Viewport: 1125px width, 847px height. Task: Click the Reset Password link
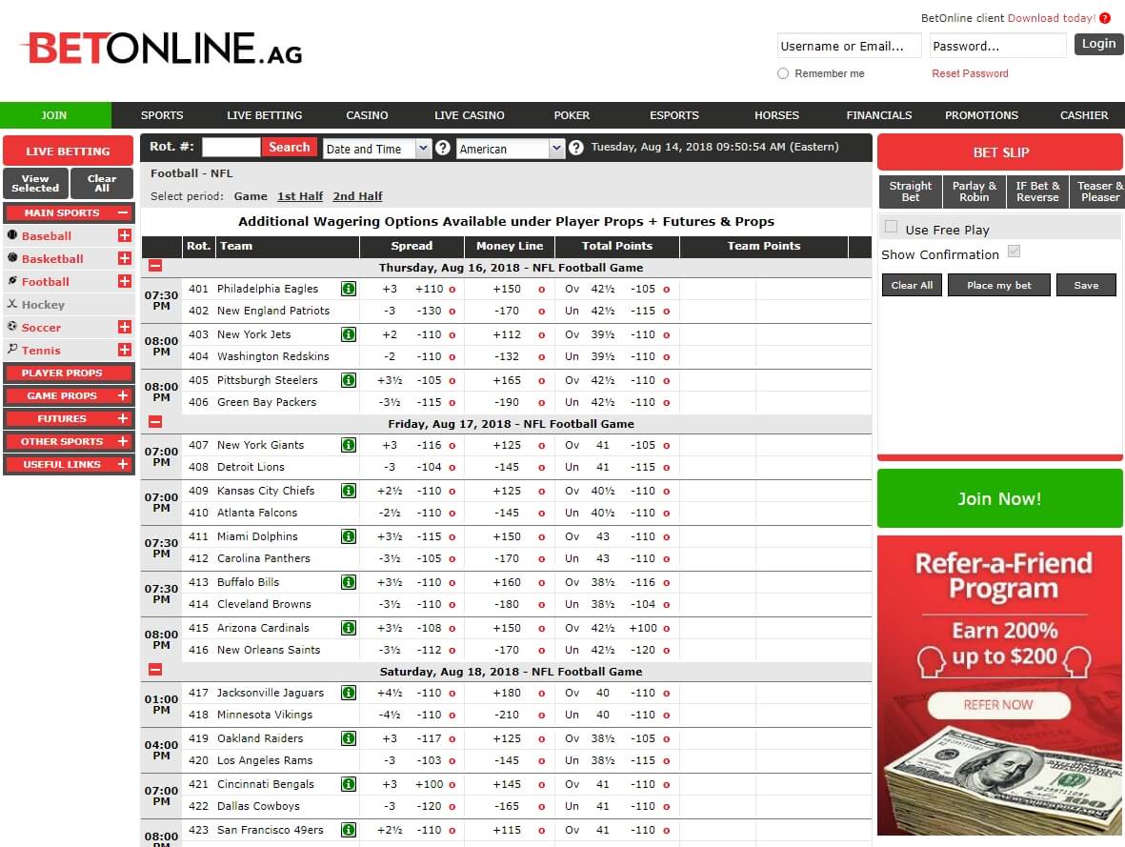[970, 73]
